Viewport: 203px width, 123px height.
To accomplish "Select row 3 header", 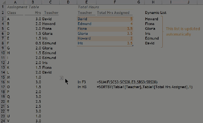I will point(3,19).
